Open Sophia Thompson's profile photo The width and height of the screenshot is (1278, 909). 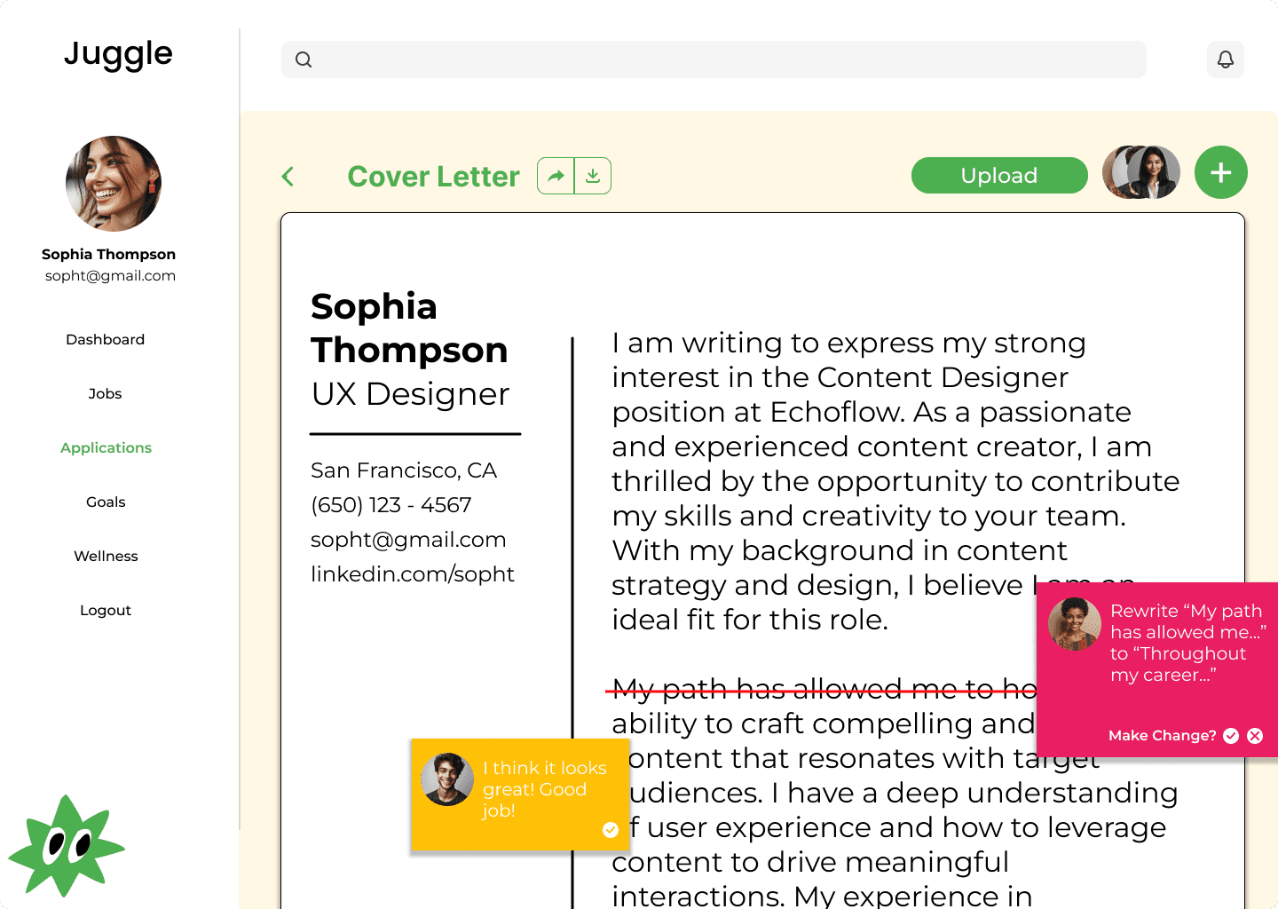[x=114, y=184]
